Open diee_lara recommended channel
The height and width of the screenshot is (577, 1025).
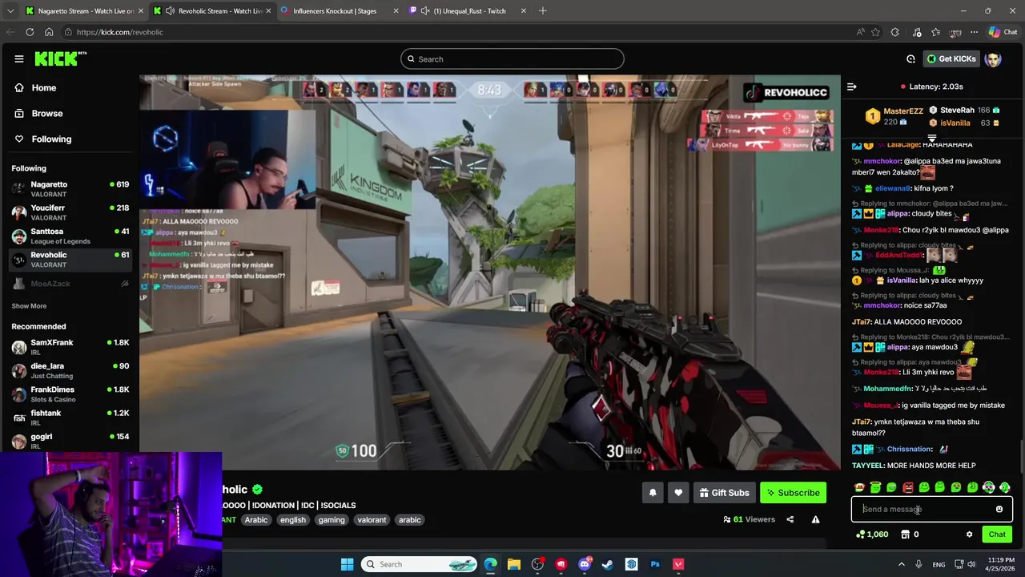pyautogui.click(x=70, y=370)
